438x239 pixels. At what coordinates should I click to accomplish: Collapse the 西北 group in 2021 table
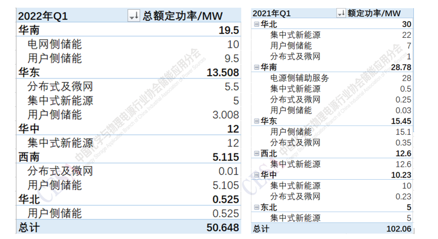(x=256, y=153)
